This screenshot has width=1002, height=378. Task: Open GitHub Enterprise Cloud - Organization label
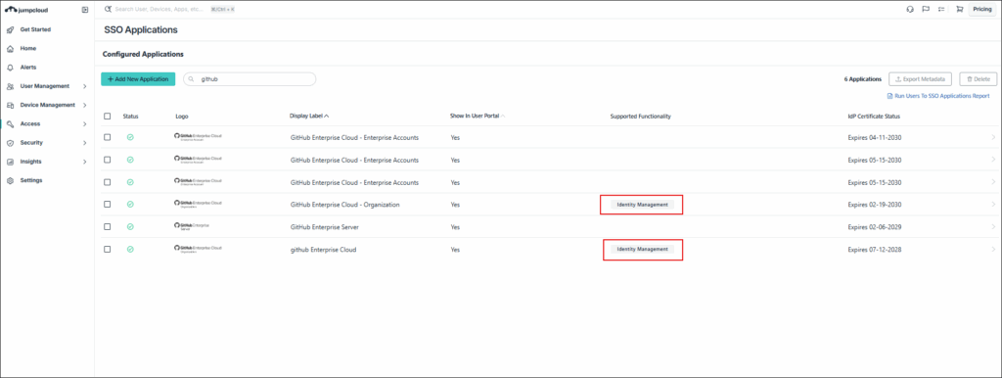coord(345,205)
